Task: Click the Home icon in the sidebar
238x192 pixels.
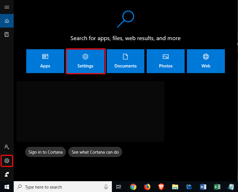Action: 7,21
